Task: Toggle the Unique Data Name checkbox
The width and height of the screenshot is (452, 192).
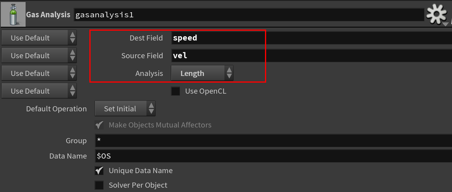Action: click(x=99, y=171)
